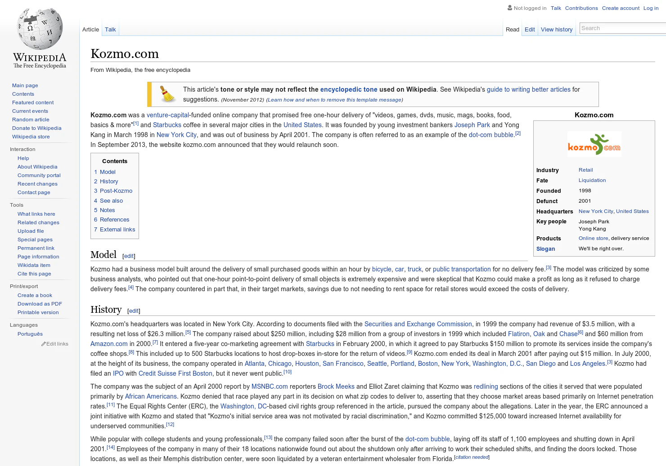Jump to 4 See also in Contents

[x=108, y=201]
